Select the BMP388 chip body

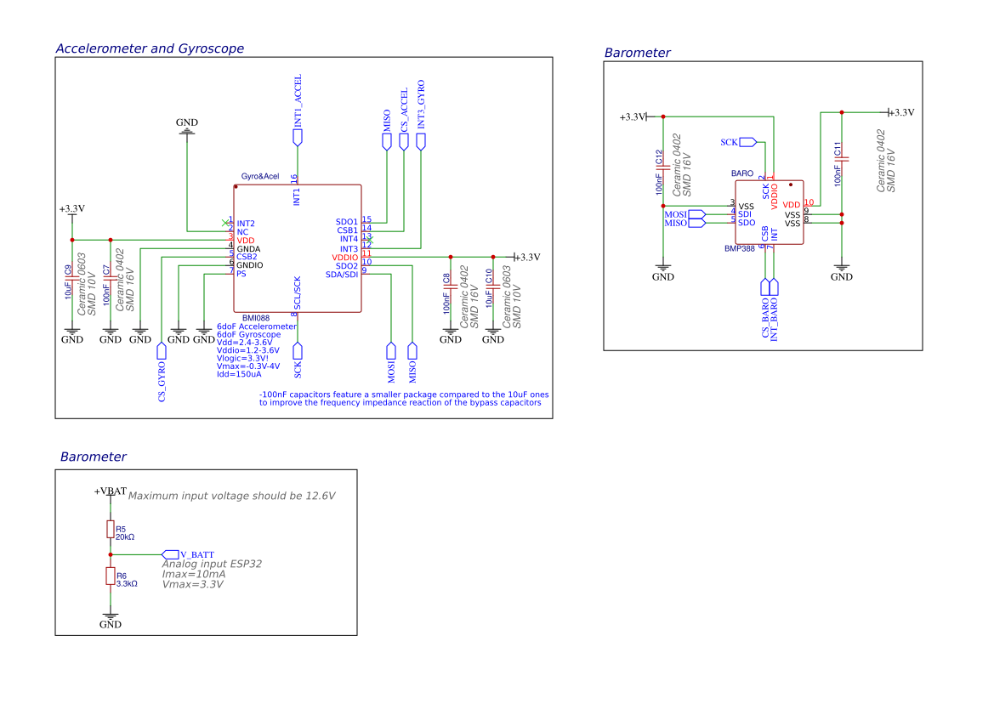(x=770, y=213)
